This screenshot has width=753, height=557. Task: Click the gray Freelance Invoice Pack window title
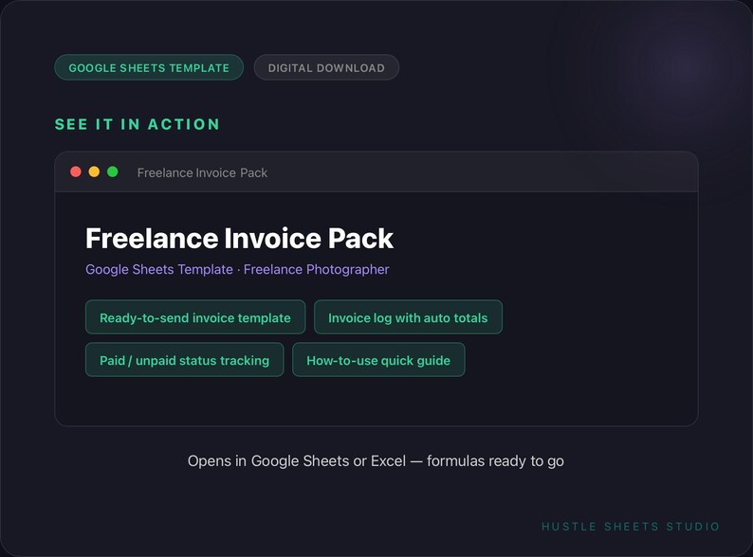click(202, 172)
